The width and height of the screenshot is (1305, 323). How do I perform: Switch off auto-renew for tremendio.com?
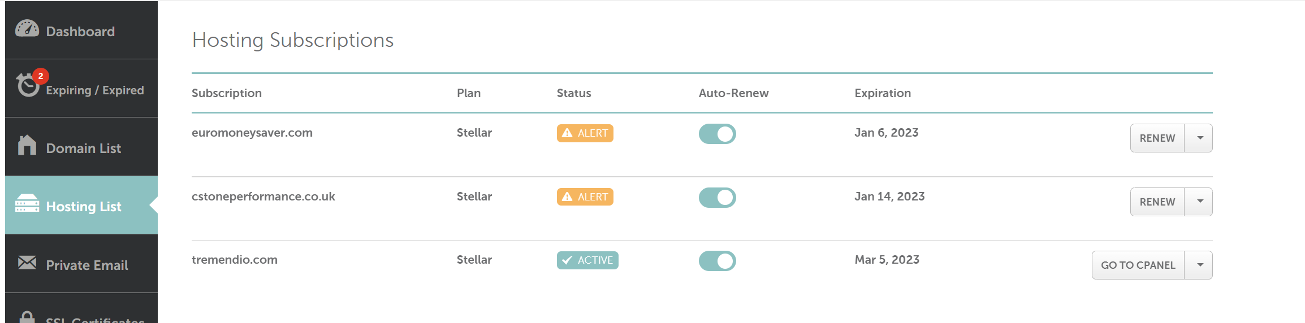(717, 261)
